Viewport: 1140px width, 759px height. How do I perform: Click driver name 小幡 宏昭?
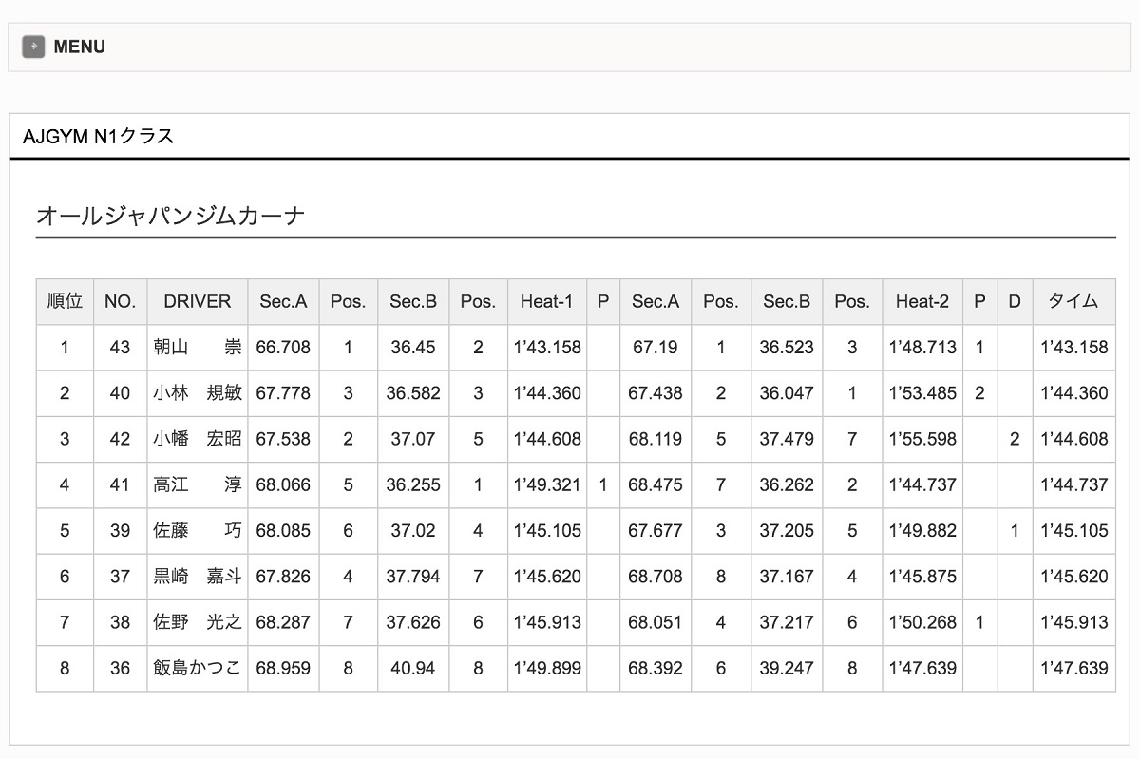[198, 439]
